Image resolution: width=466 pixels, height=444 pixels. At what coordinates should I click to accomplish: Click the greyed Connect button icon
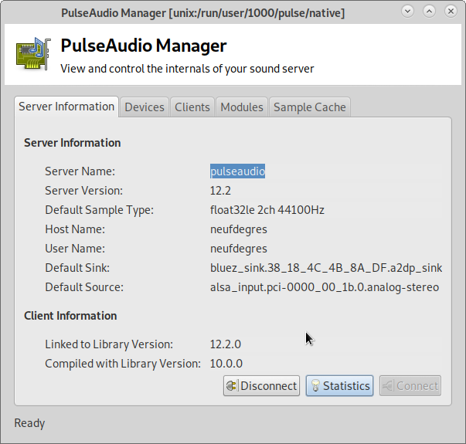(387, 385)
